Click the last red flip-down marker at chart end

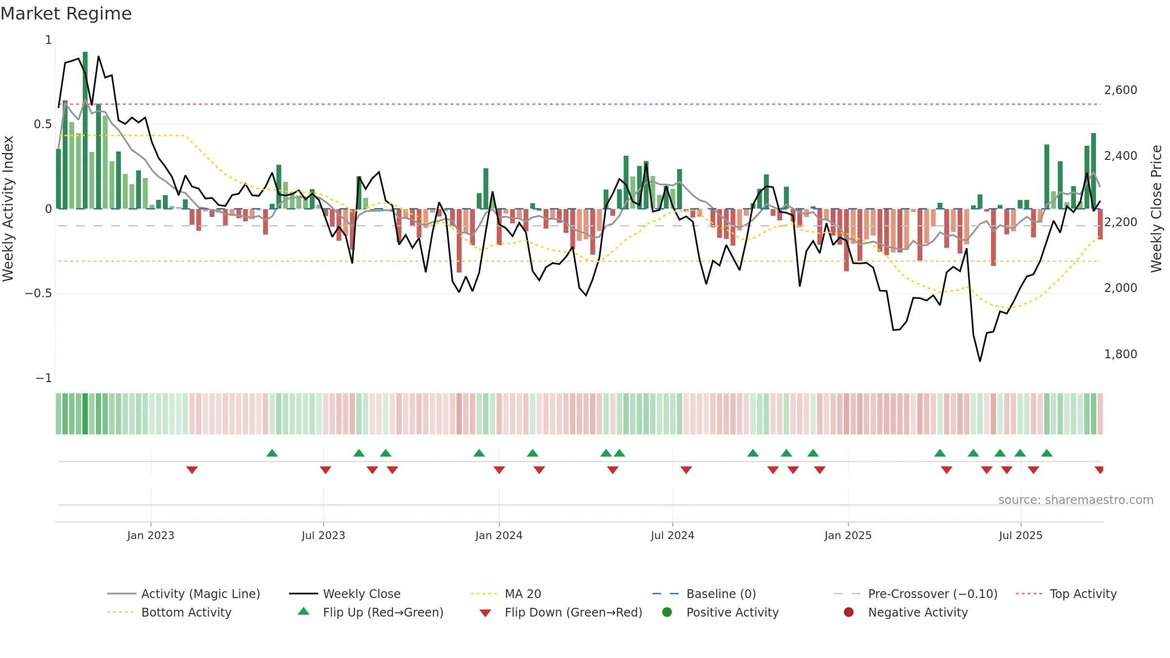[x=1099, y=470]
